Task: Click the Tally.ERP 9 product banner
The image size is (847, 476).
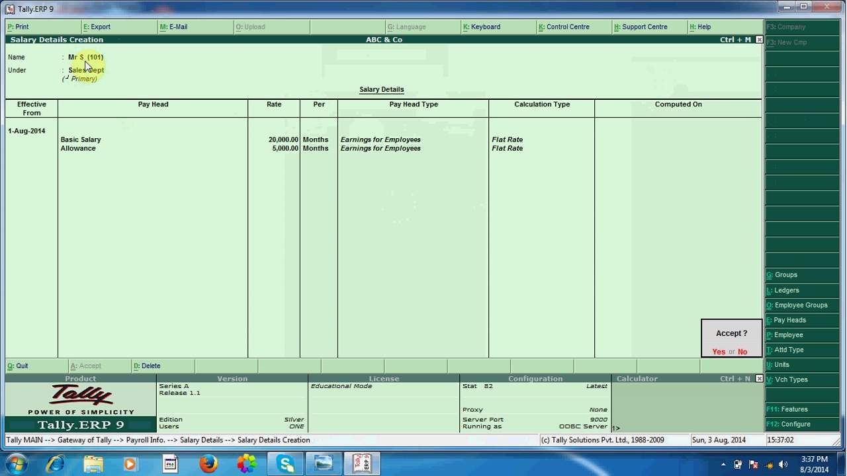Action: (x=81, y=425)
